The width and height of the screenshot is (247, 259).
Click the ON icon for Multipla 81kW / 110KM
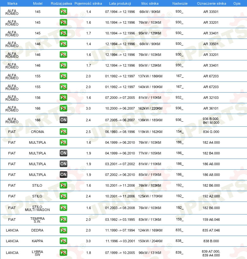(x=63, y=164)
